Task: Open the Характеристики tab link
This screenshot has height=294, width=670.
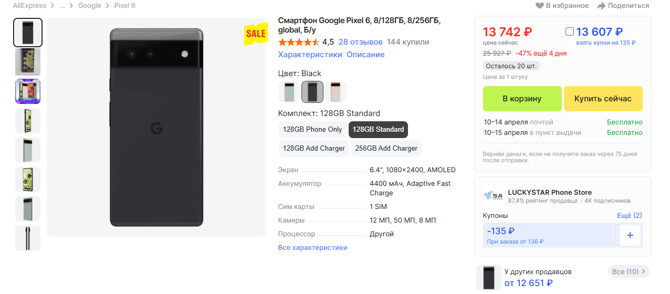Action: point(310,55)
